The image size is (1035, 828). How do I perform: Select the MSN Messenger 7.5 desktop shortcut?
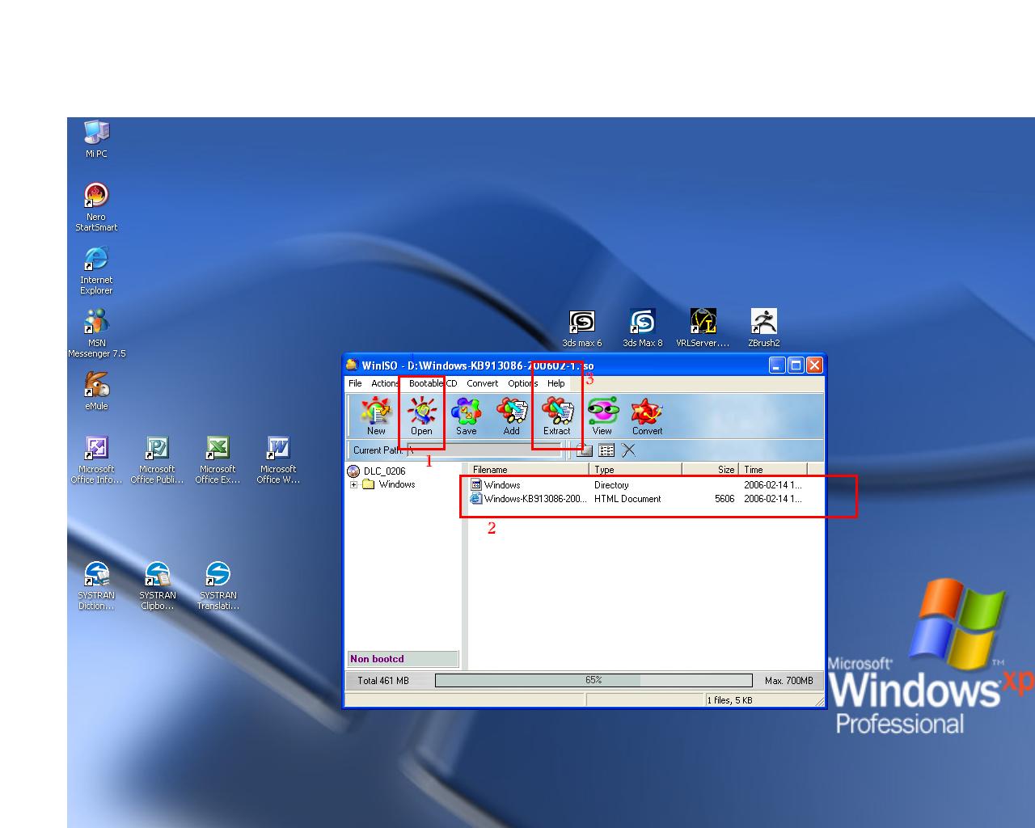pyautogui.click(x=96, y=333)
